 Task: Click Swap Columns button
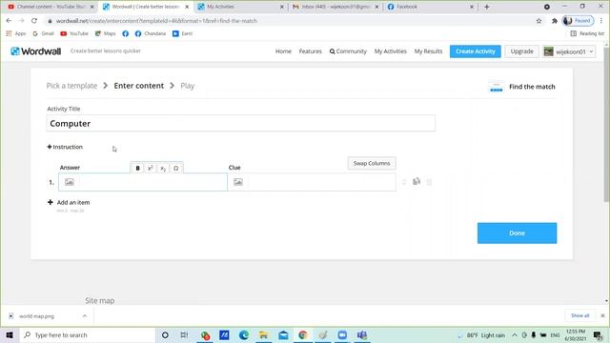(372, 163)
